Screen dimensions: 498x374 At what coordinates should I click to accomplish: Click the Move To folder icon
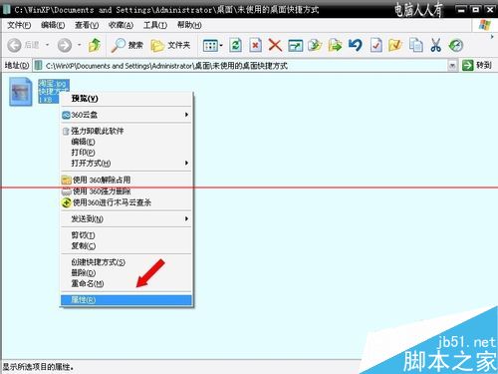[x=335, y=45]
